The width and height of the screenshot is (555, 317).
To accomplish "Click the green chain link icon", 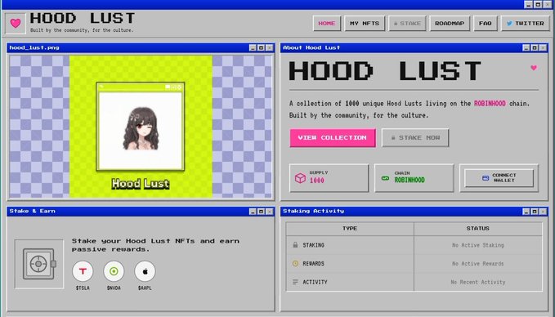I will pos(385,178).
